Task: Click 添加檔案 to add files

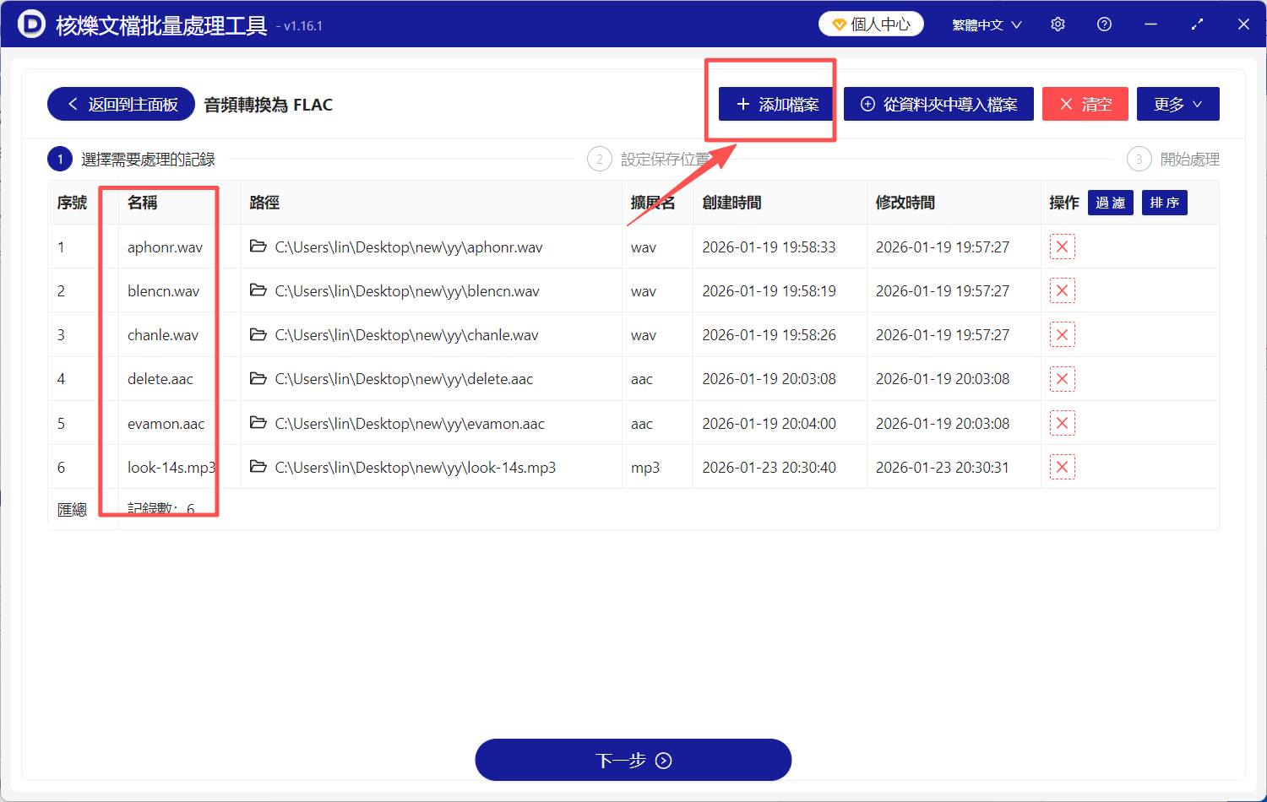Action: [777, 104]
